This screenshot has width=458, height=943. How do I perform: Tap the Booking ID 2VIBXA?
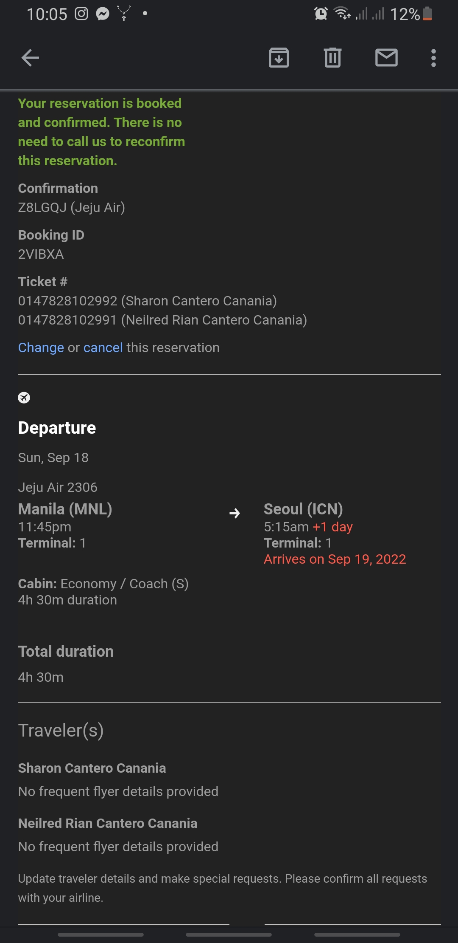pyautogui.click(x=41, y=254)
